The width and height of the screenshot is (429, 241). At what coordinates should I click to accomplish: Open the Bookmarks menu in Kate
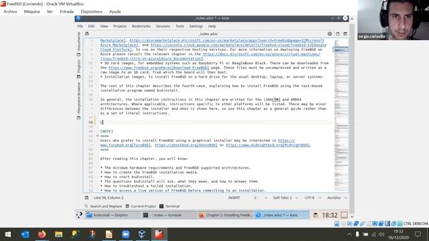141,26
